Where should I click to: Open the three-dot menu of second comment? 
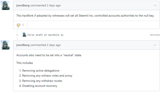155,45
